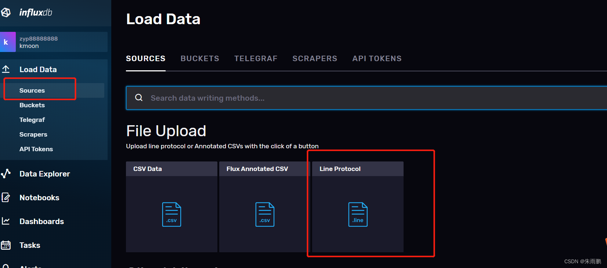Open Data Explorer from the sidebar
Image resolution: width=607 pixels, height=268 pixels.
[44, 174]
